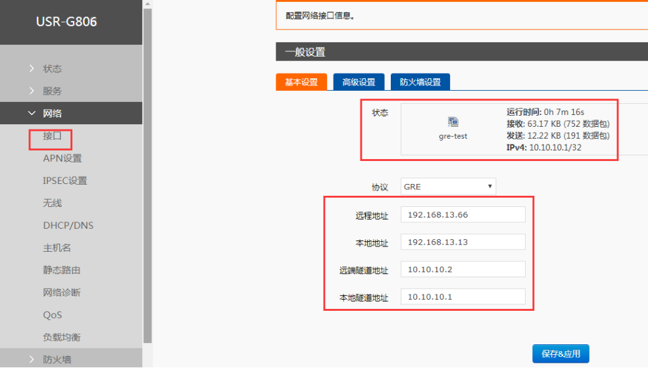Viewport: 648px width, 368px height.
Task: Expand the 状态 sidebar section
Action: click(x=52, y=69)
